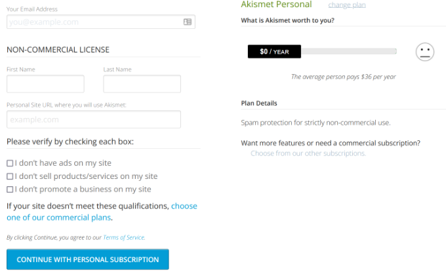
Task: Check "I don't have ads on my site"
Action: pyautogui.click(x=10, y=163)
